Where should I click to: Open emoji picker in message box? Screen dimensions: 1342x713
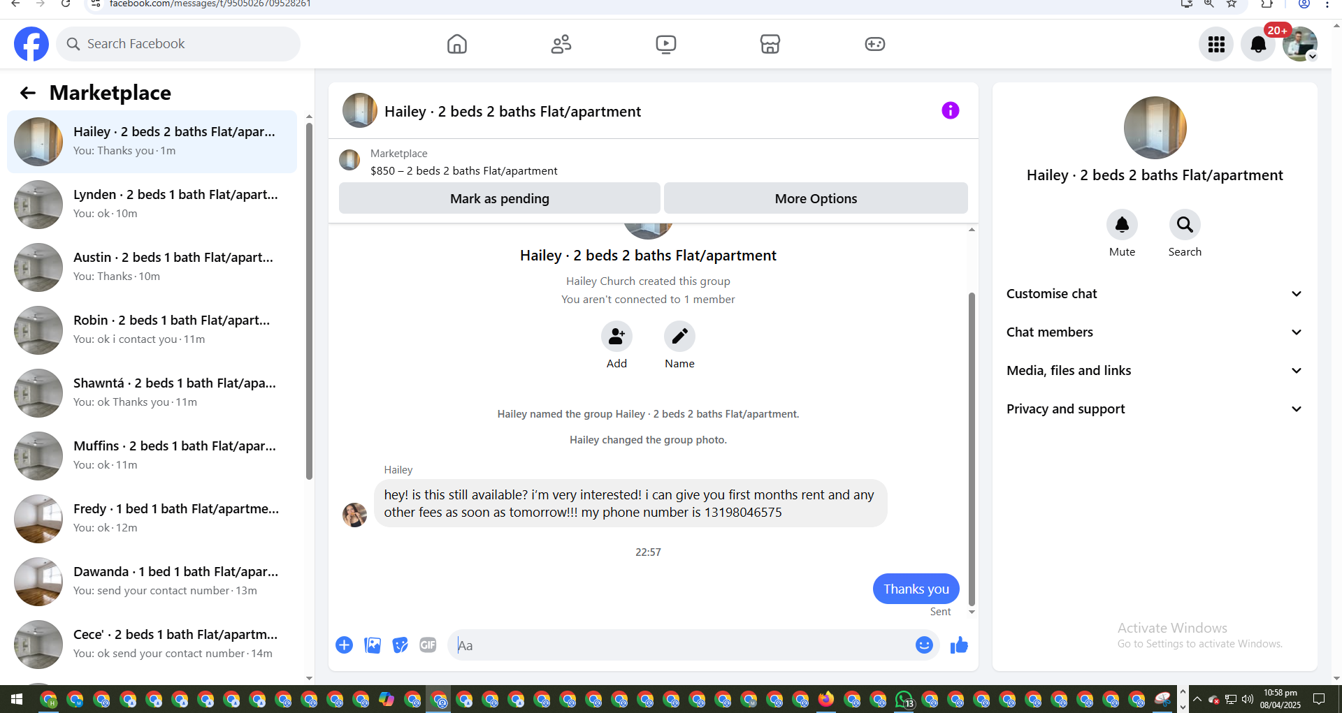tap(924, 645)
